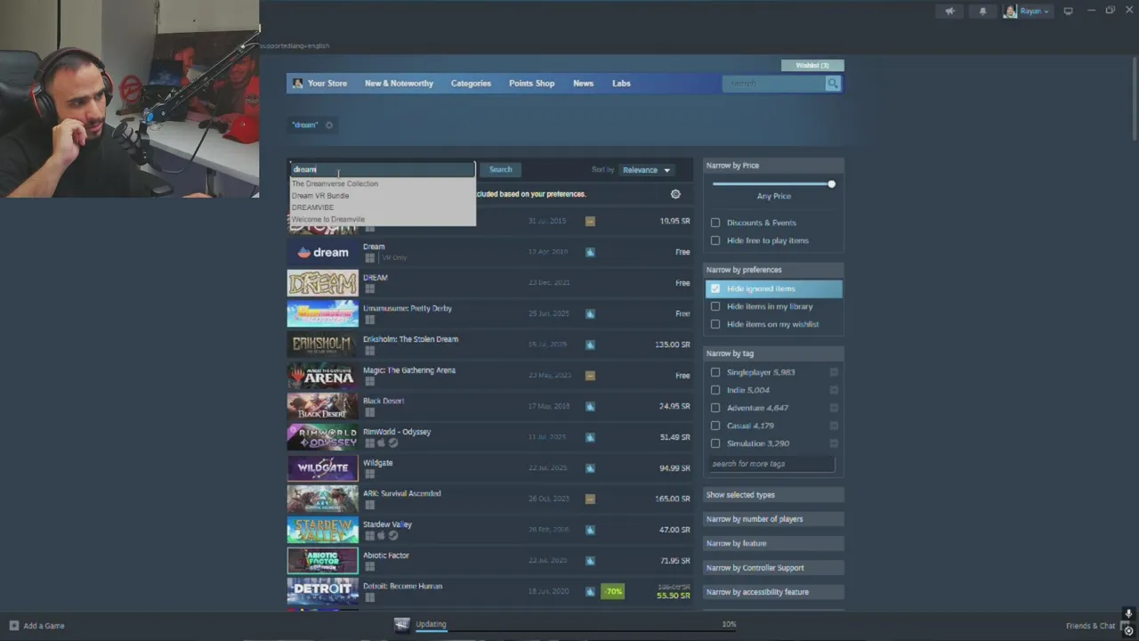Click review icon on Stardew Valley row

click(x=590, y=530)
